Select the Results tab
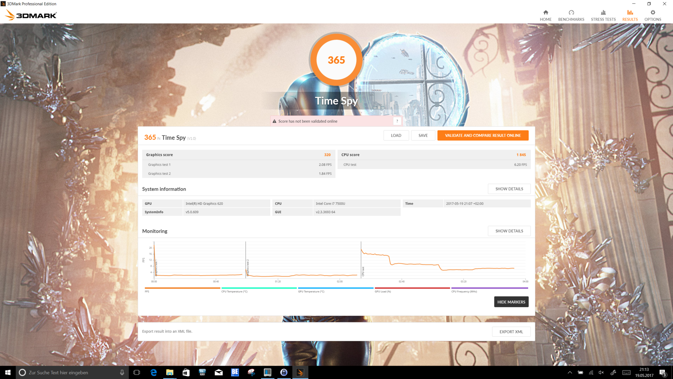 coord(630,15)
